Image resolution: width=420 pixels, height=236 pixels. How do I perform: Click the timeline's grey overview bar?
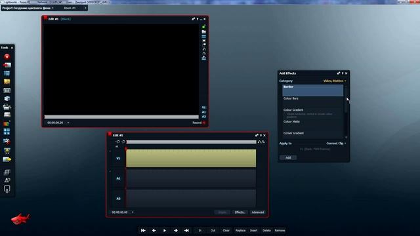[x=191, y=142]
